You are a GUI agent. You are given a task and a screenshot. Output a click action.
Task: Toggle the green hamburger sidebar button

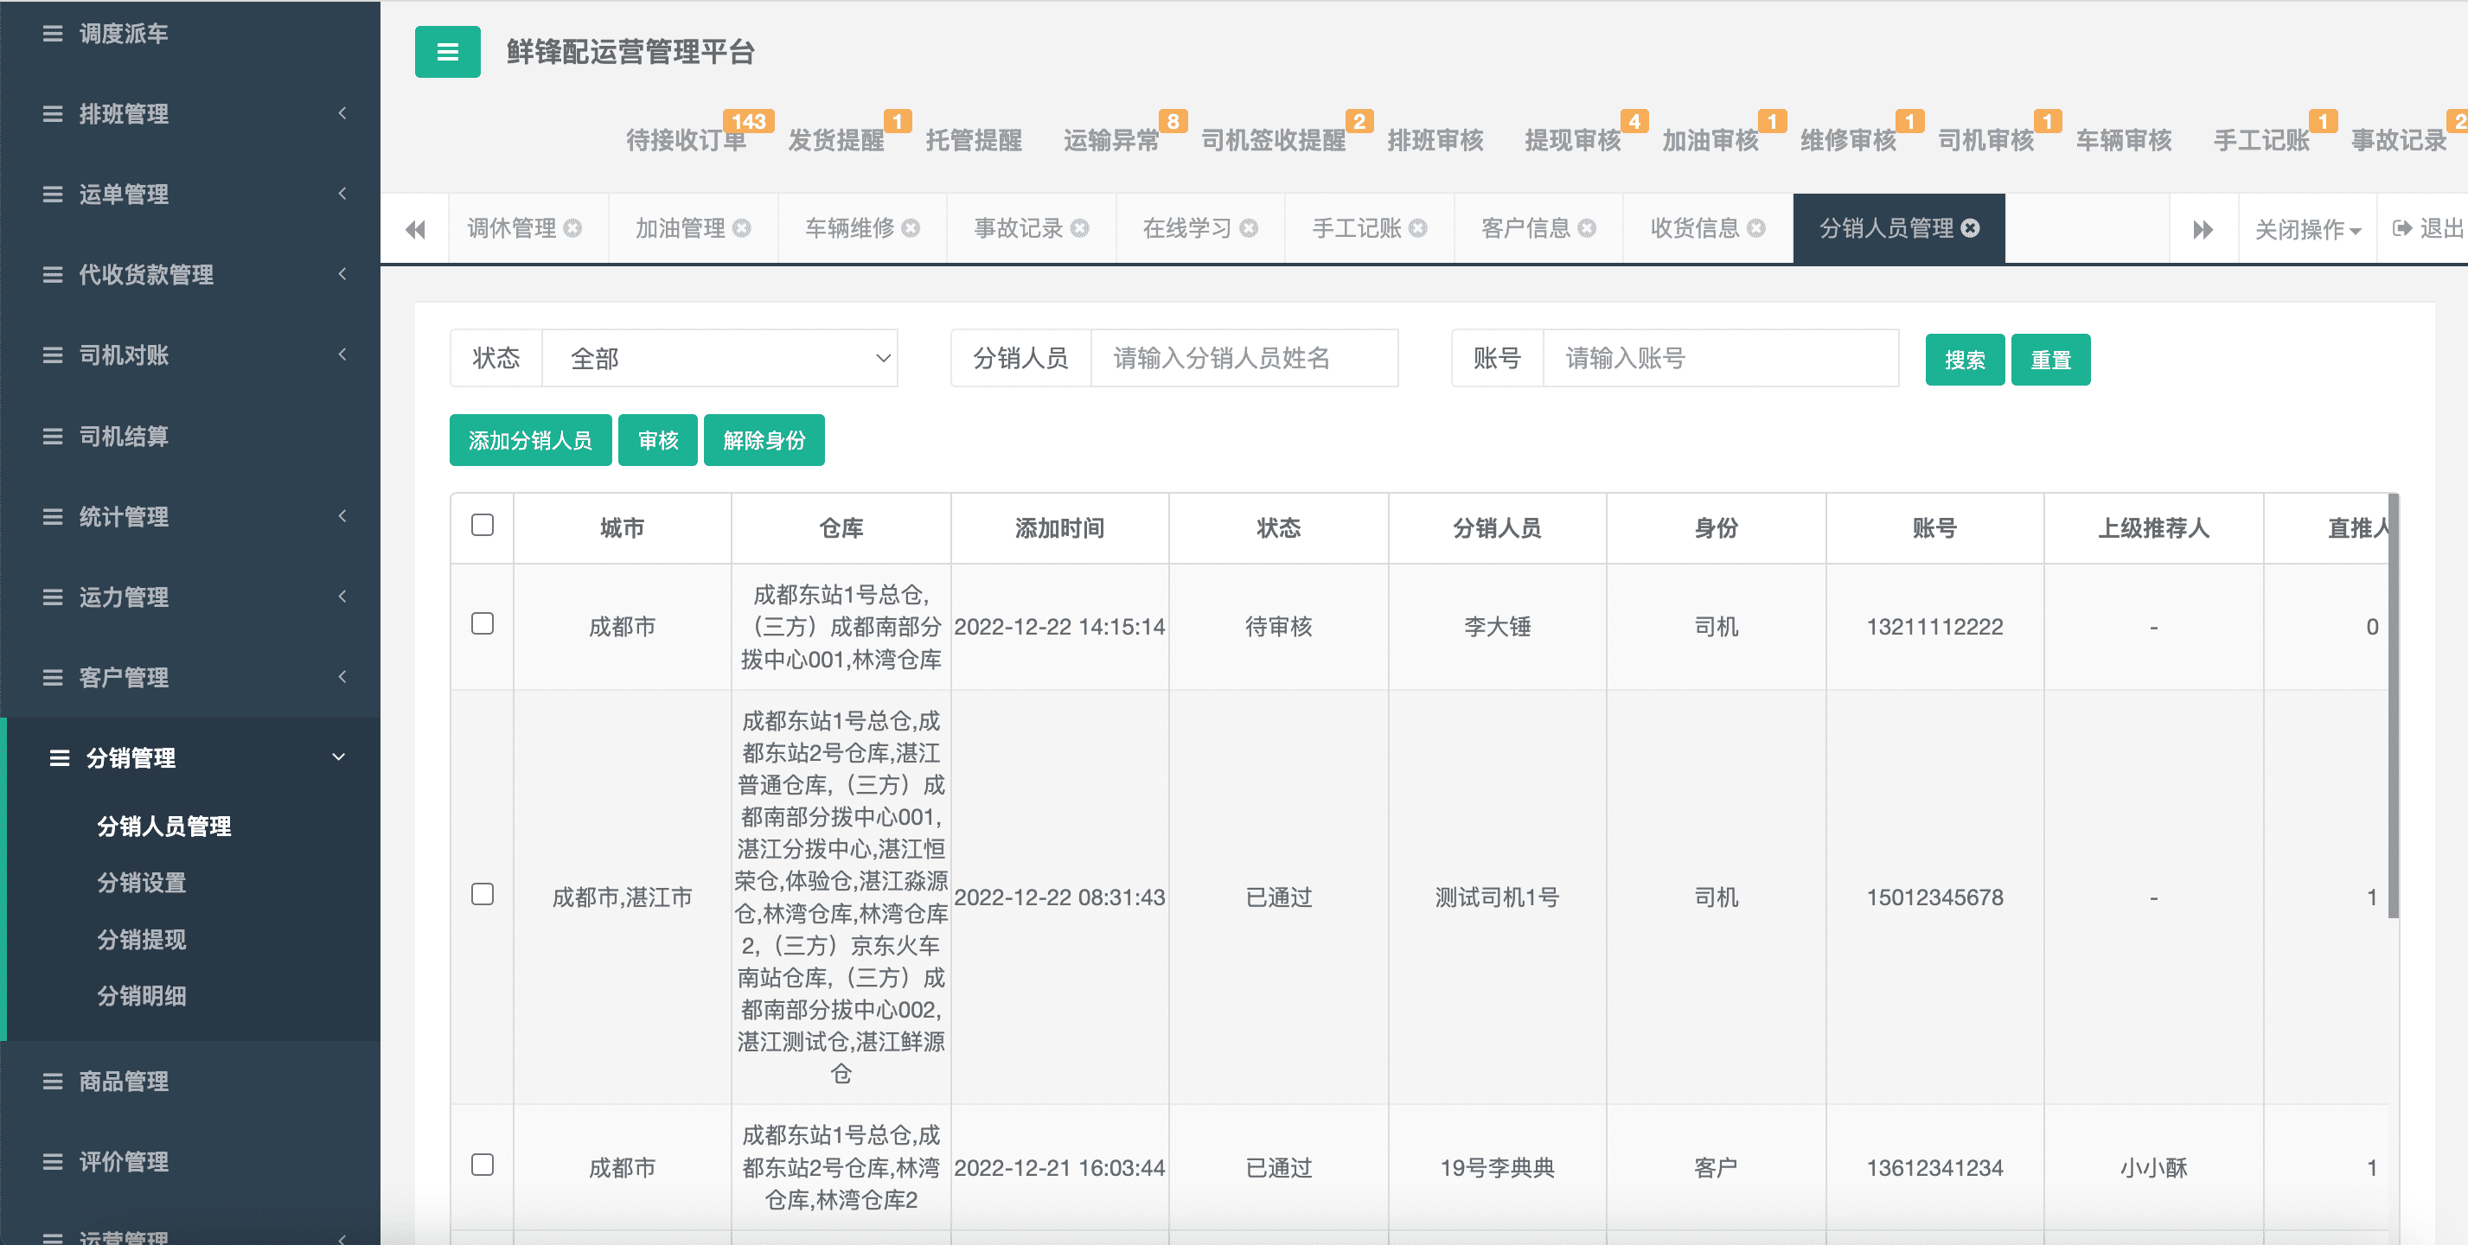447,52
